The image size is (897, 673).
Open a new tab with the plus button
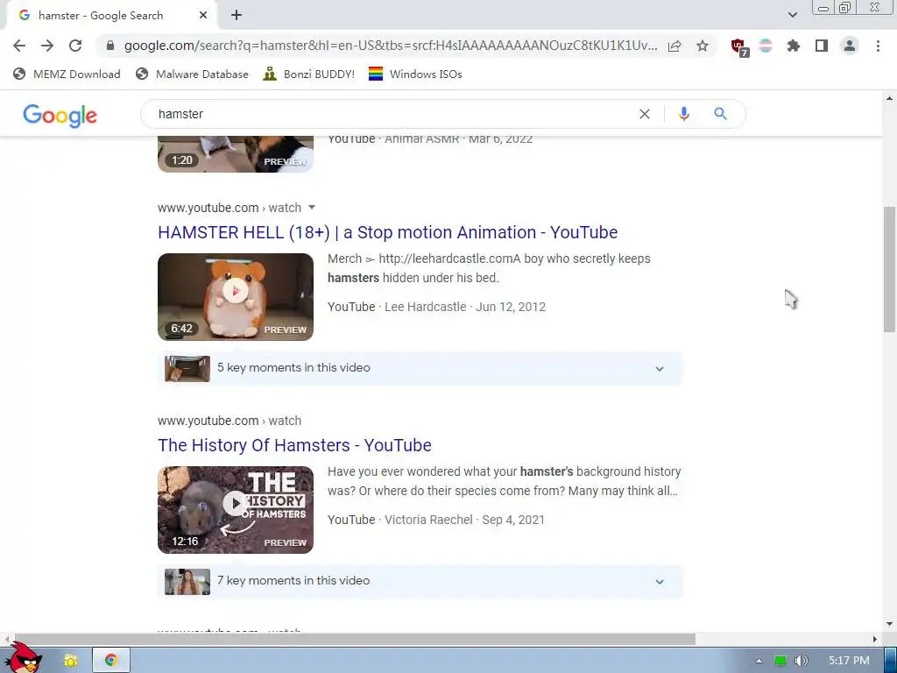coord(237,16)
